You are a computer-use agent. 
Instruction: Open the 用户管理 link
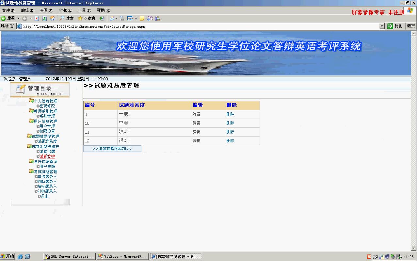[47, 126]
